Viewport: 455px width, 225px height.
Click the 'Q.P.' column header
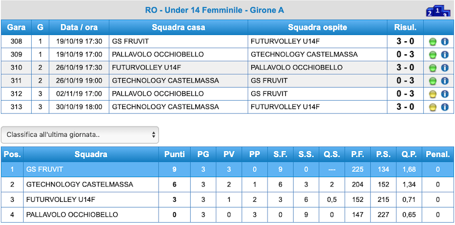pyautogui.click(x=410, y=154)
